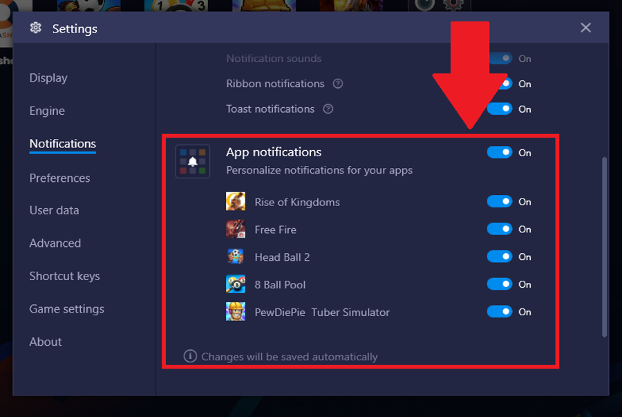Open the Ribbon notifications help icon
This screenshot has height=417, width=622.
[x=337, y=84]
